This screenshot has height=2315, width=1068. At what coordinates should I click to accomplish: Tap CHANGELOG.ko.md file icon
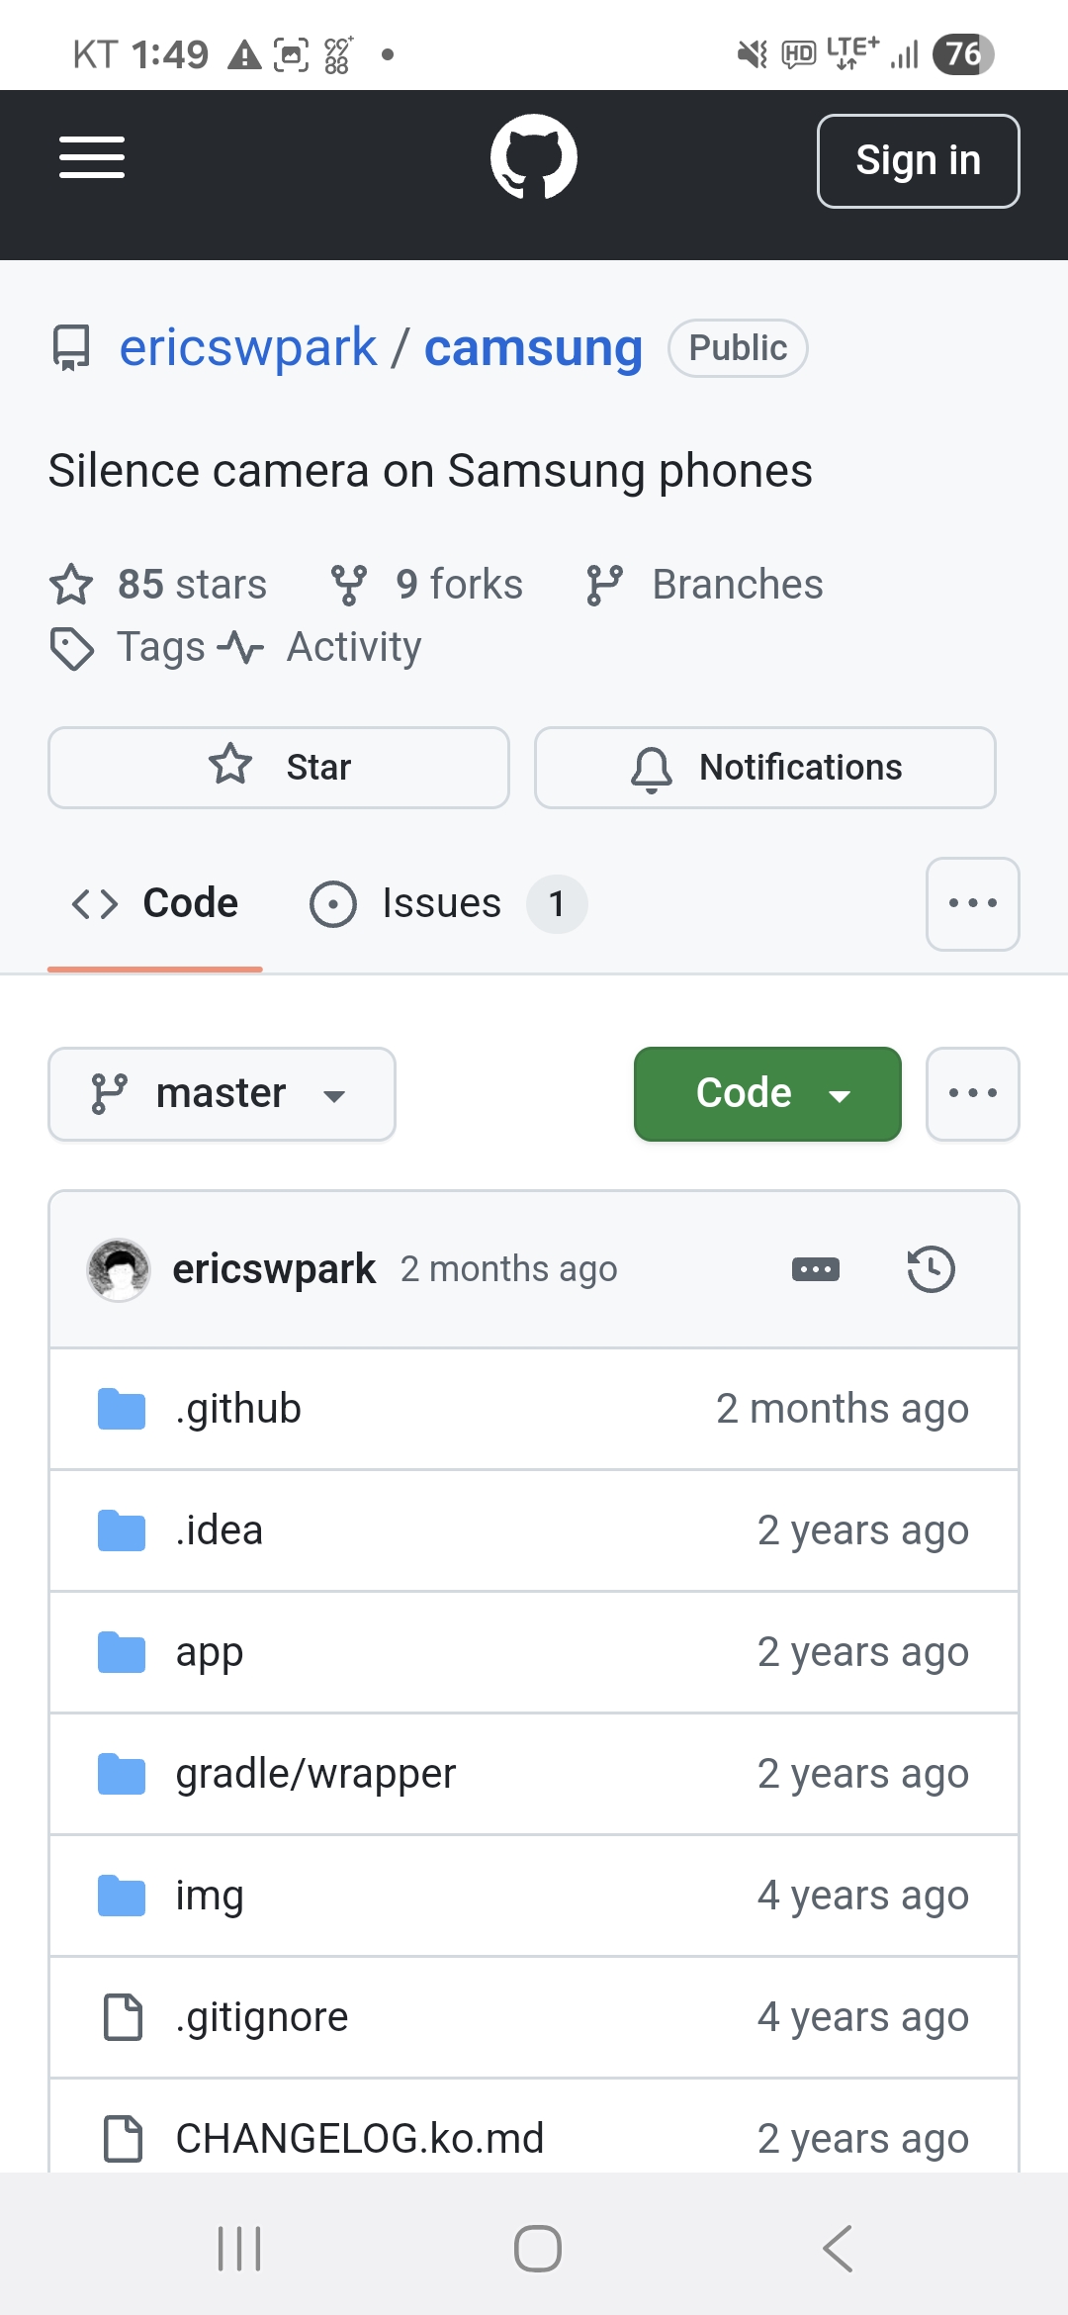tap(123, 2139)
